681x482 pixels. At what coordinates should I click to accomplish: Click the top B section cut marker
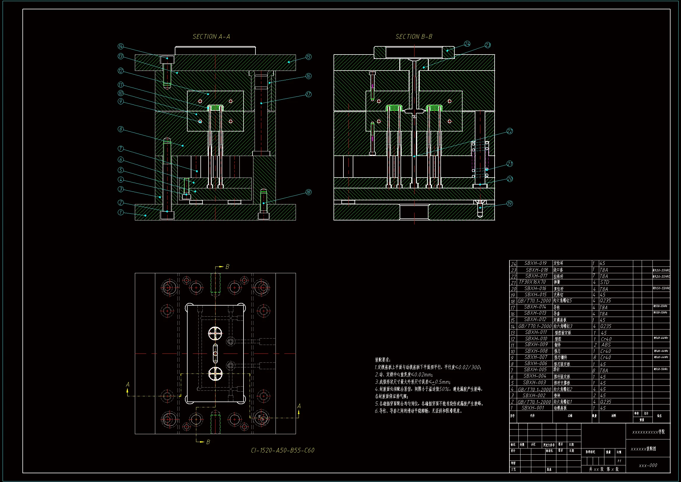(227, 267)
